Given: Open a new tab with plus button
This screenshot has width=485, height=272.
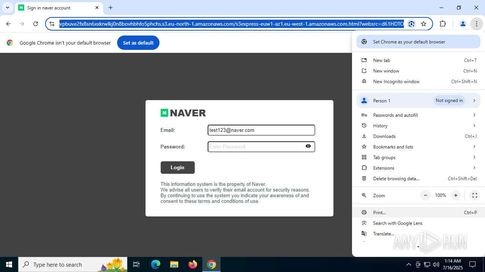Looking at the screenshot, I should point(111,8).
